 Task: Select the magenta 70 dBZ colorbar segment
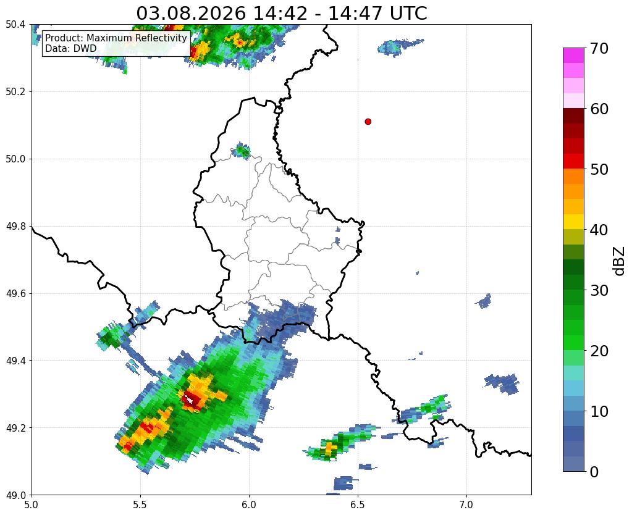(573, 56)
